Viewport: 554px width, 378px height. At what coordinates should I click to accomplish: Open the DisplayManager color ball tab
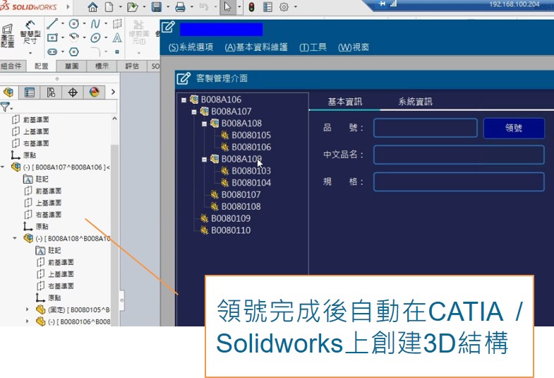point(95,93)
